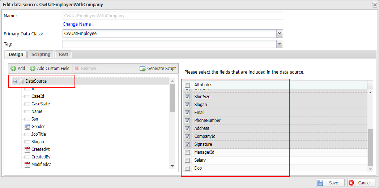Collapse the DataSource tree node
The image size is (379, 188).
[15, 82]
